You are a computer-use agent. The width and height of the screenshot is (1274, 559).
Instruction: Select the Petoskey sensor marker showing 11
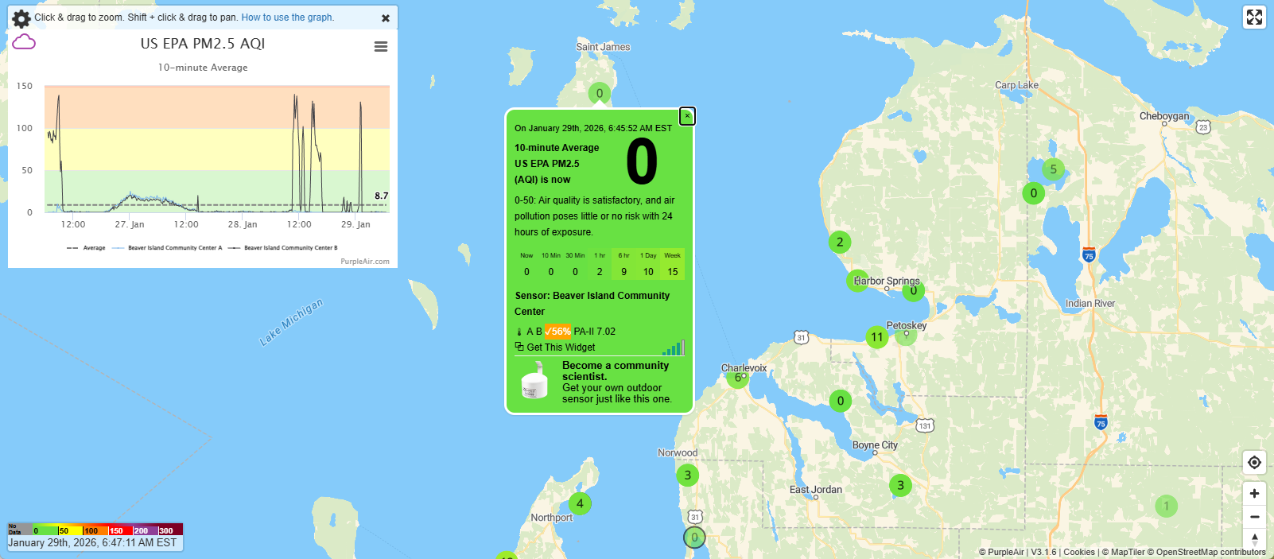coord(876,337)
